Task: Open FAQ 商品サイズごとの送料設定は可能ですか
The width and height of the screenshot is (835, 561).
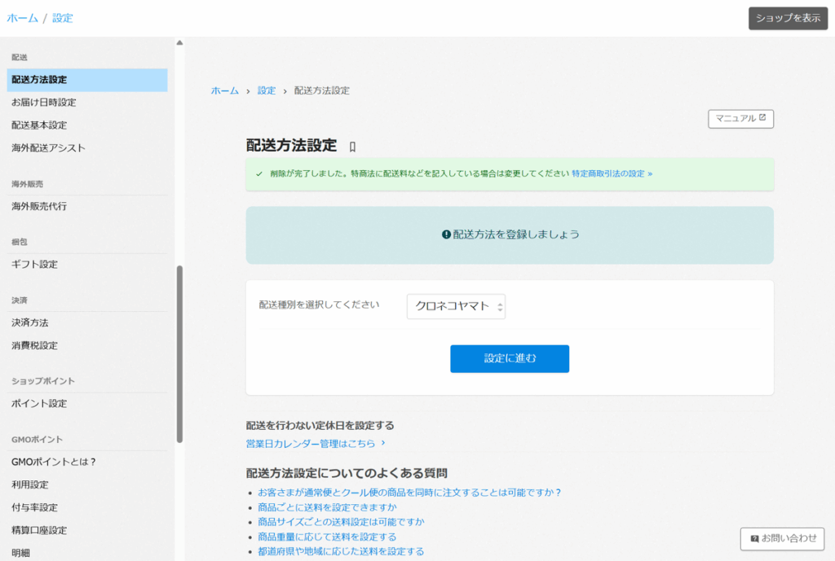Action: pos(342,522)
